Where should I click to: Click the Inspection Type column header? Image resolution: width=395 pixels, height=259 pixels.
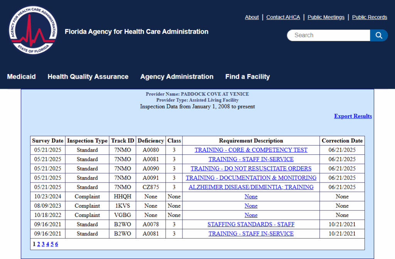tap(87, 141)
